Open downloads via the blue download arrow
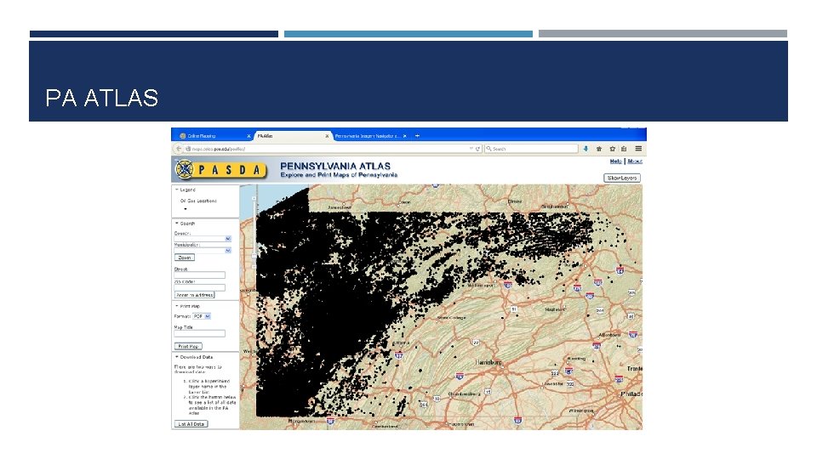 click(x=586, y=149)
